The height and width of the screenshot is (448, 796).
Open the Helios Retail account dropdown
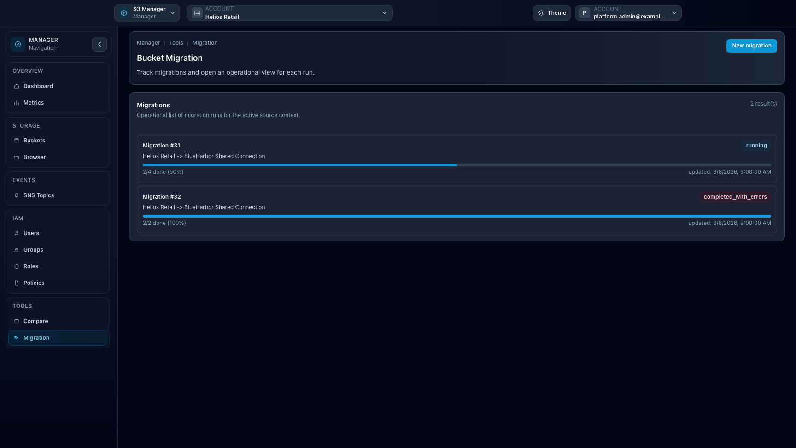(289, 12)
